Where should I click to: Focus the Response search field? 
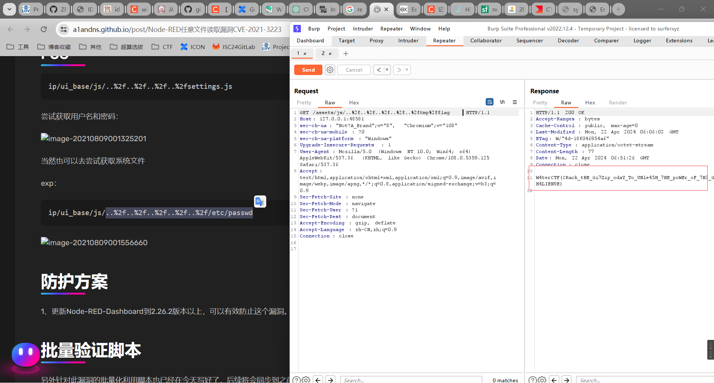click(x=645, y=380)
